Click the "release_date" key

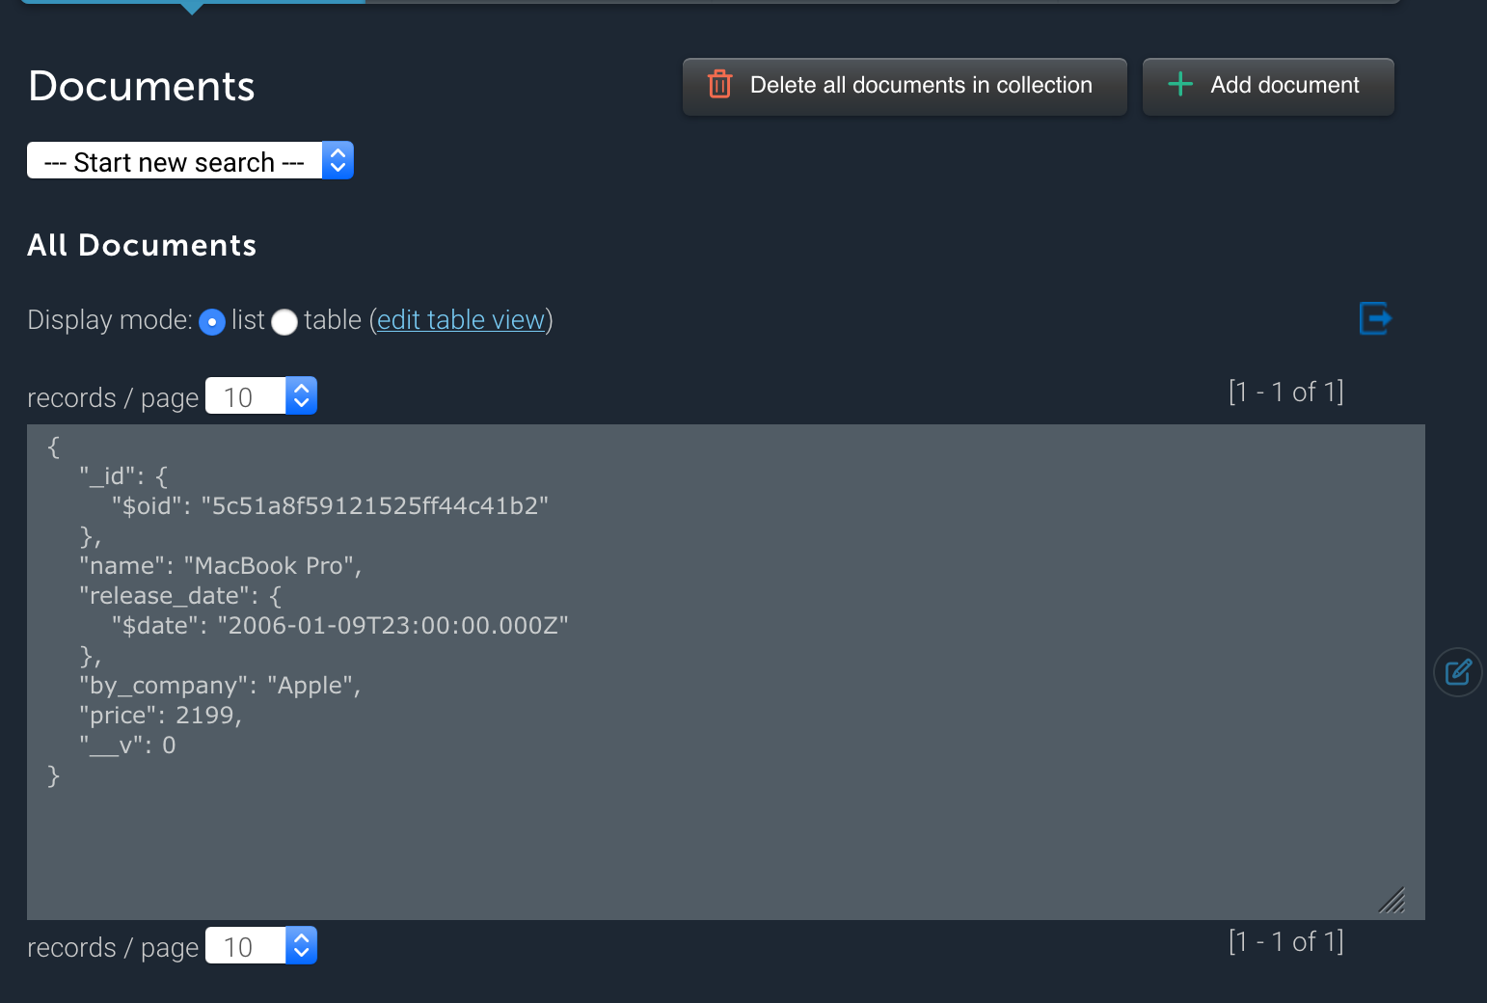pyautogui.click(x=164, y=596)
